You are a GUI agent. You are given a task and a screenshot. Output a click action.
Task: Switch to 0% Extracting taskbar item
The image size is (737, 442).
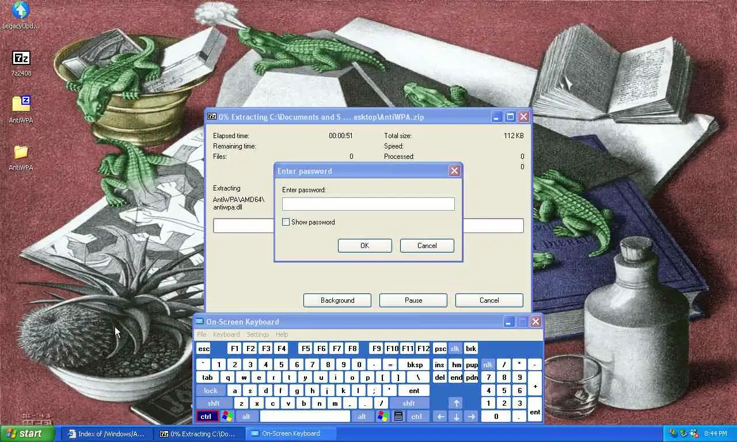199,433
